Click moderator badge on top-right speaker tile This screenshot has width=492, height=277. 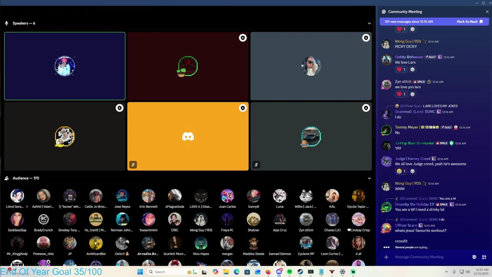click(x=366, y=38)
